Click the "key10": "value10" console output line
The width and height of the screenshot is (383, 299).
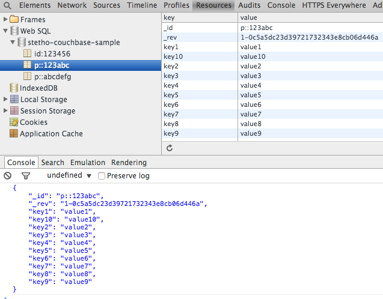click(66, 219)
